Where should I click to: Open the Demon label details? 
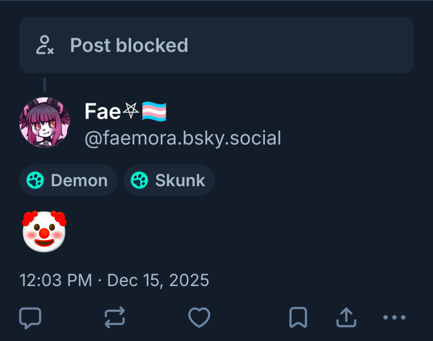pos(79,181)
